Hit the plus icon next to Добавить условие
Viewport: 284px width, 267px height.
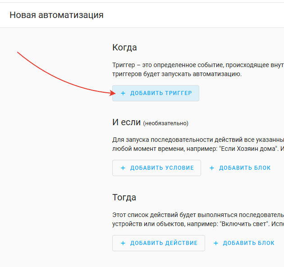point(123,168)
